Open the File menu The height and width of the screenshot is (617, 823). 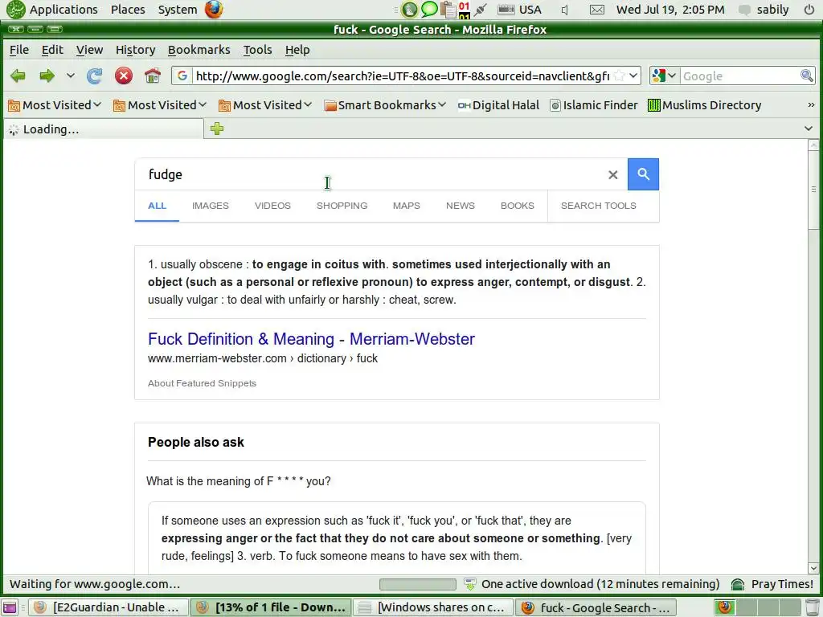click(x=19, y=50)
